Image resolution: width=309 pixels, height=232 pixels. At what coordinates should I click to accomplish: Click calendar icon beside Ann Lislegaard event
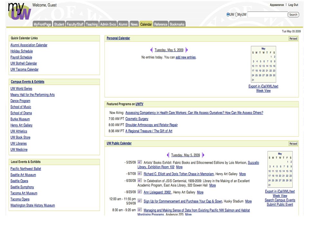(x=140, y=192)
